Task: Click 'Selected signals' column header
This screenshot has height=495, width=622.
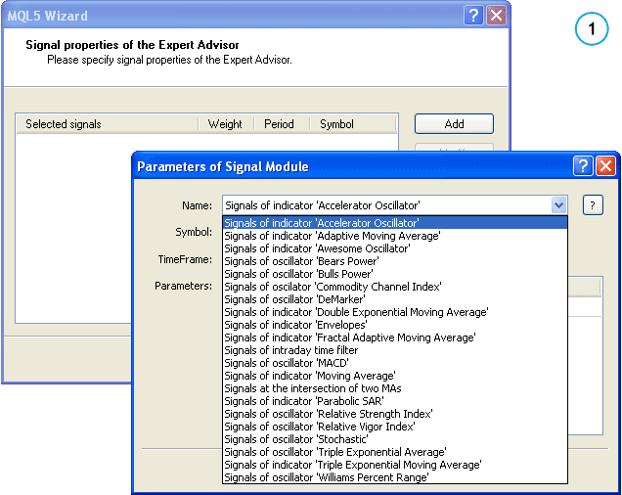Action: [108, 124]
